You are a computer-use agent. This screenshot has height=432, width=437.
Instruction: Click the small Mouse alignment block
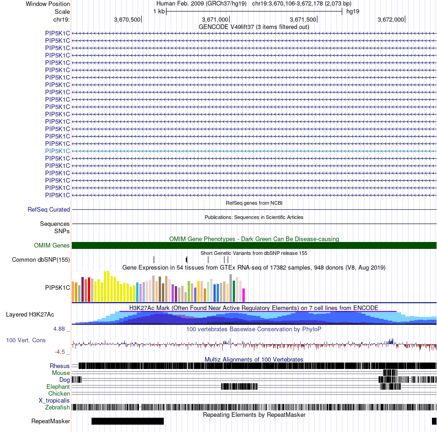tap(390, 373)
